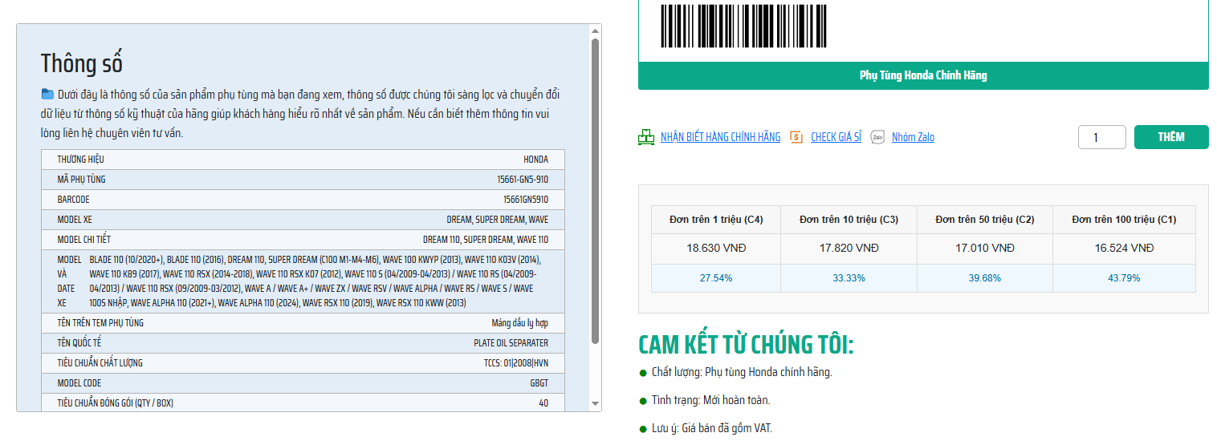1217x445 pixels.
Task: Click the value PLATE OIL SEPARATER
Action: pos(511,343)
